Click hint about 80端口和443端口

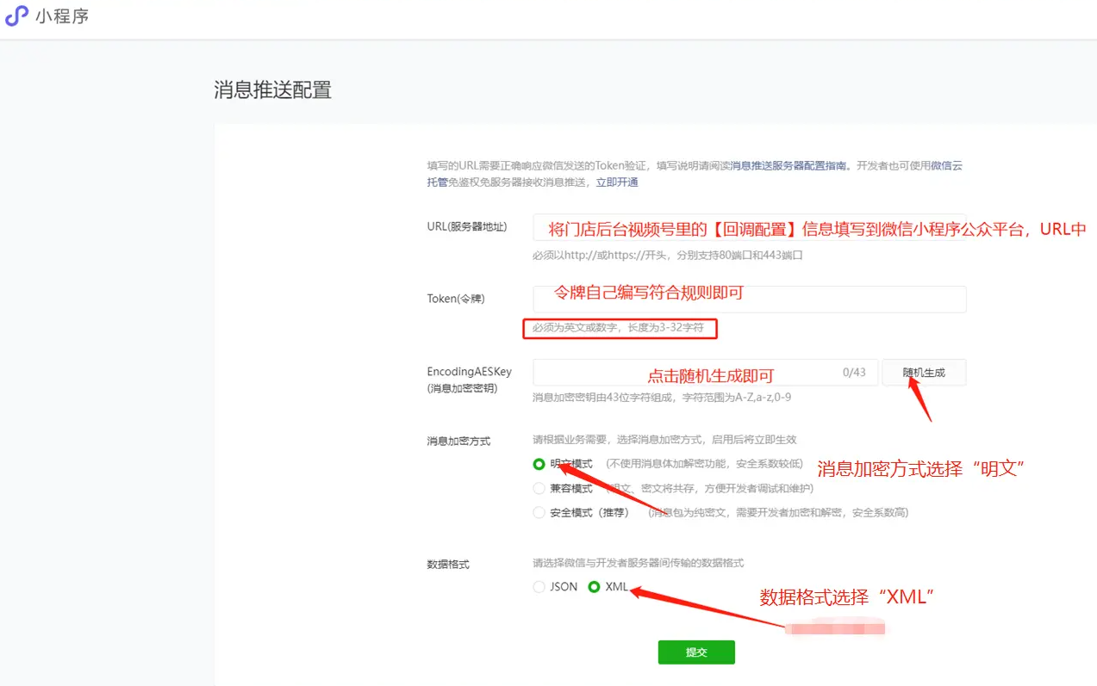pos(668,256)
